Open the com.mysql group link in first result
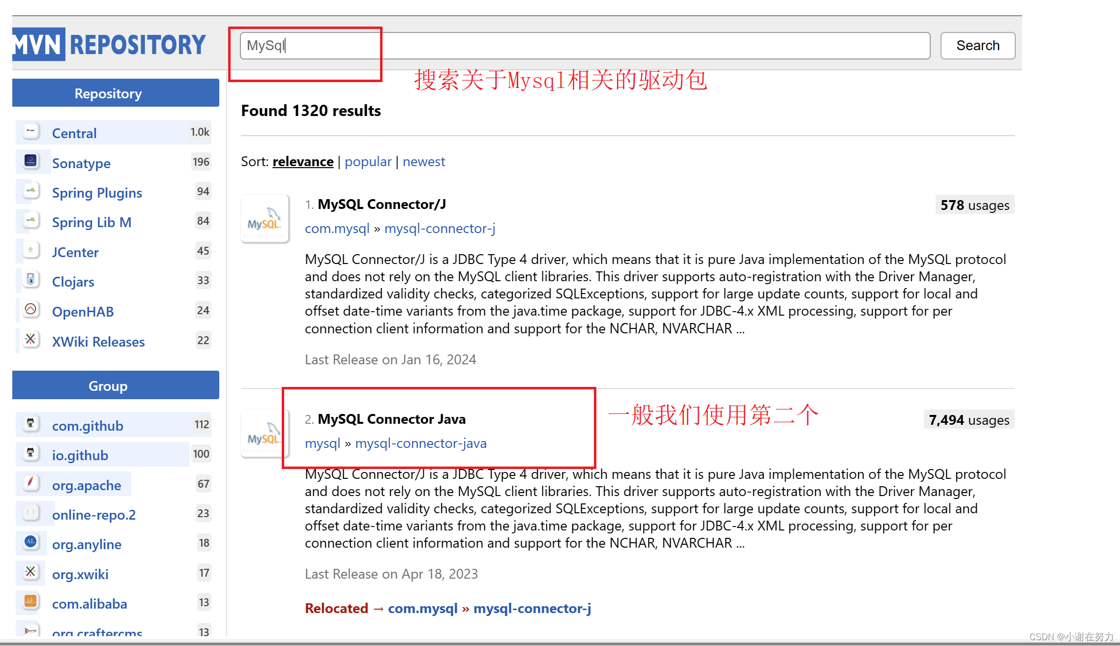Image resolution: width=1120 pixels, height=646 pixels. (337, 229)
